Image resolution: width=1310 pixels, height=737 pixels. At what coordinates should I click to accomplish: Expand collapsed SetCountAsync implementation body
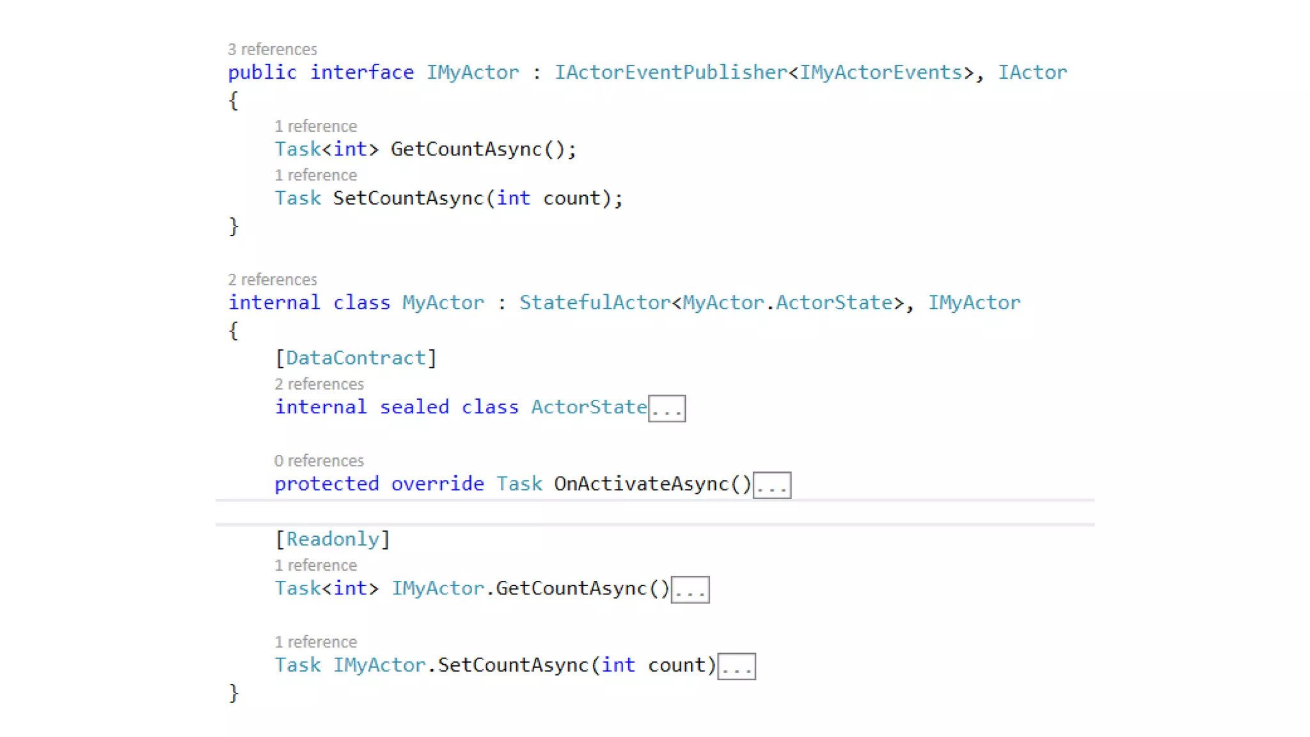pyautogui.click(x=736, y=667)
